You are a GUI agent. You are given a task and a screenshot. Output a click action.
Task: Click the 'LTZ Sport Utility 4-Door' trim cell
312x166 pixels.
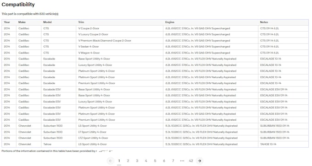(119, 138)
